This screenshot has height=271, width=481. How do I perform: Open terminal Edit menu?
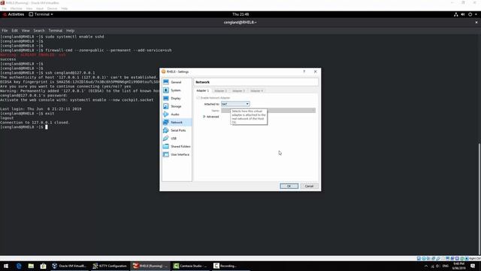click(x=15, y=31)
